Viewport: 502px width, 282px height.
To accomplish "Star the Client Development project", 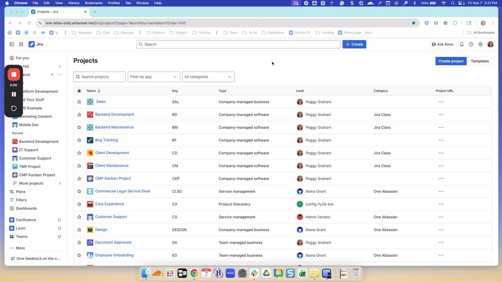I will 79,153.
